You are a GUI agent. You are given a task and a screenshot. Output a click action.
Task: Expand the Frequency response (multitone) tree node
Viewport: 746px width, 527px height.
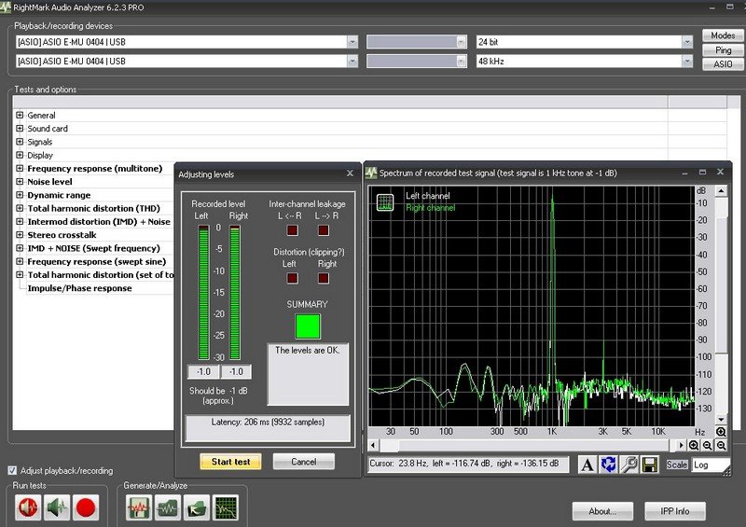20,169
